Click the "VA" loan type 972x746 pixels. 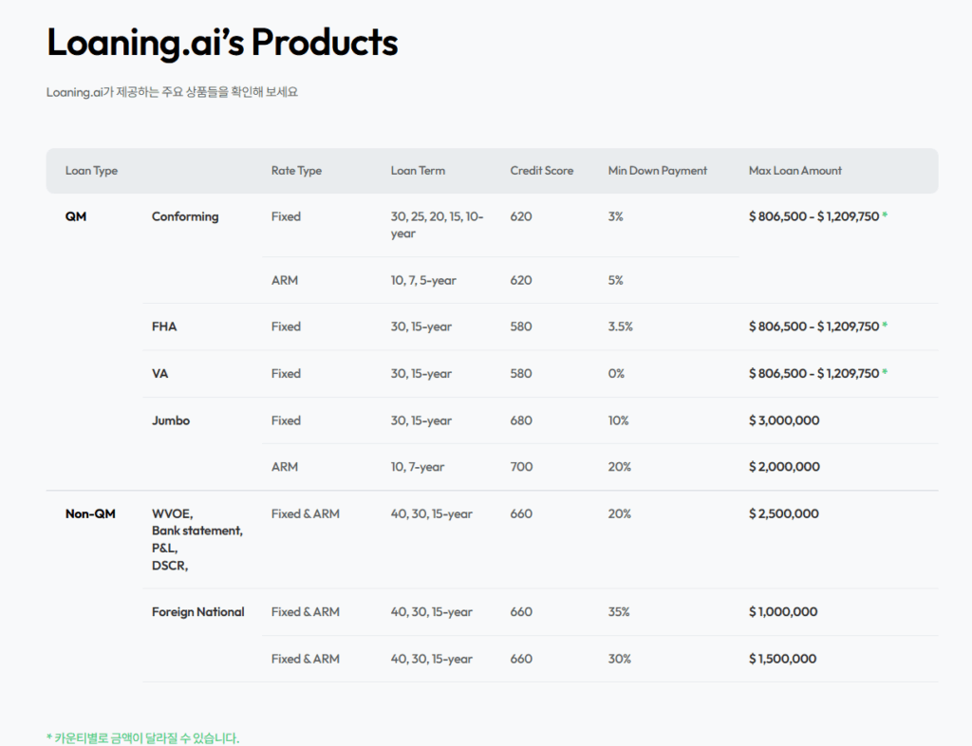[159, 374]
